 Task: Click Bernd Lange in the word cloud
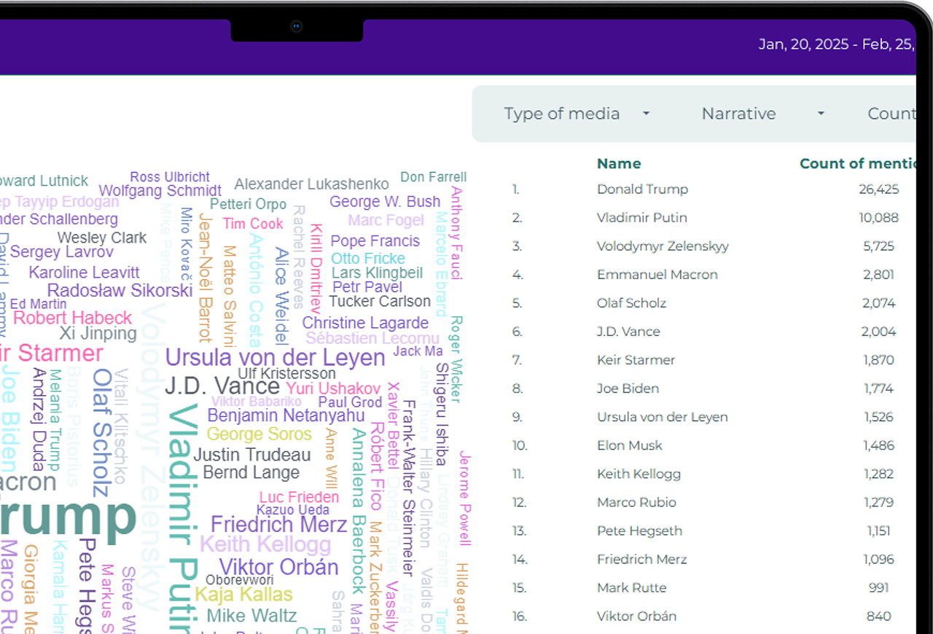click(x=251, y=472)
